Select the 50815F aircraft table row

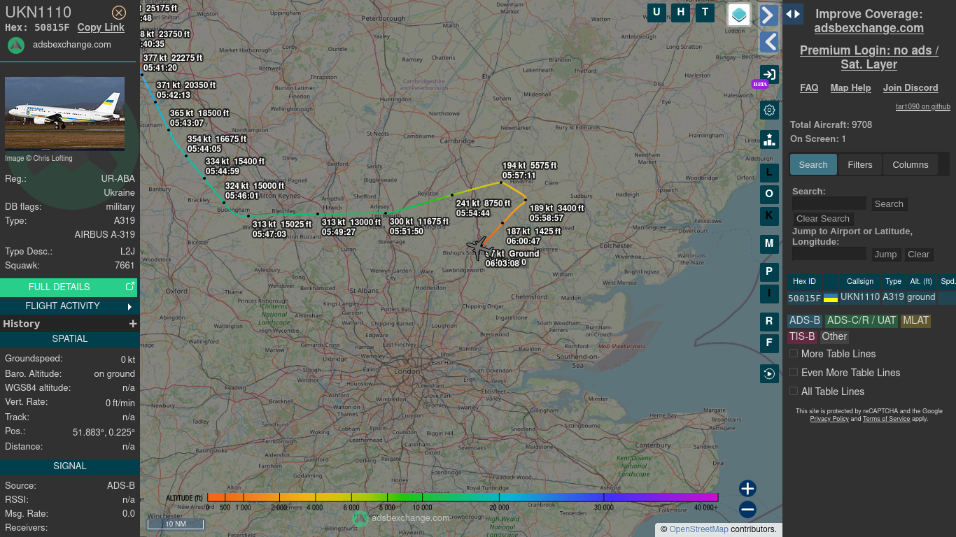[871, 297]
